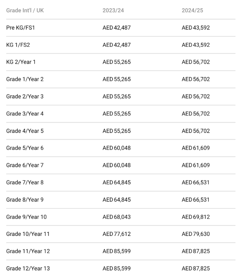Click Grade 11/Year 12 row label
This screenshot has width=243, height=279.
click(28, 251)
